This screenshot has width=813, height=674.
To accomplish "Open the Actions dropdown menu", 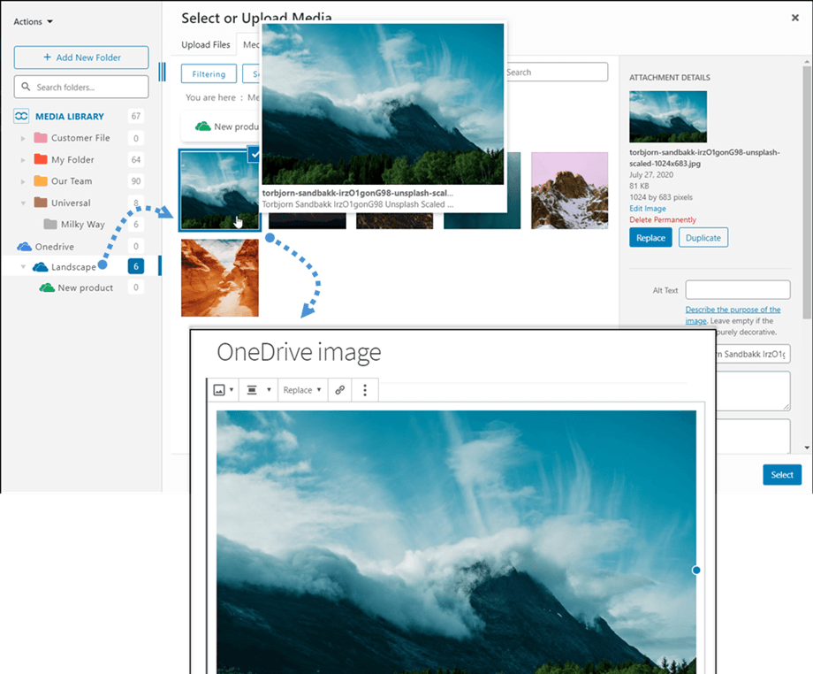I will pyautogui.click(x=34, y=21).
